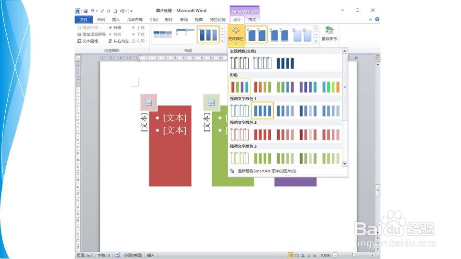
Task: Select second SmartArt style thumbnail
Action: pyautogui.click(x=279, y=35)
